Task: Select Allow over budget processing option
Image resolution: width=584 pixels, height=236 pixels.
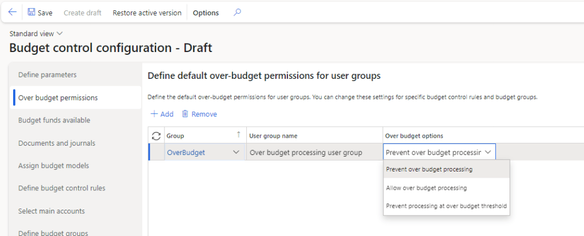Action: click(x=426, y=188)
